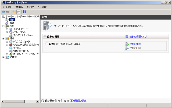Expand the セキュリティが強化された node
This screenshot has width=172, height=108.
coord(7,45)
